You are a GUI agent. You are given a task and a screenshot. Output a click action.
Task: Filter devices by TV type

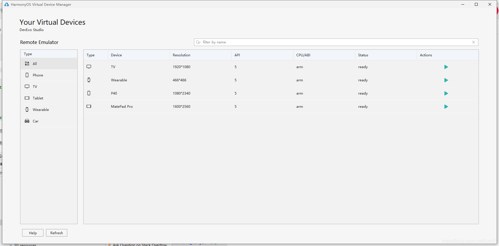tap(49, 87)
